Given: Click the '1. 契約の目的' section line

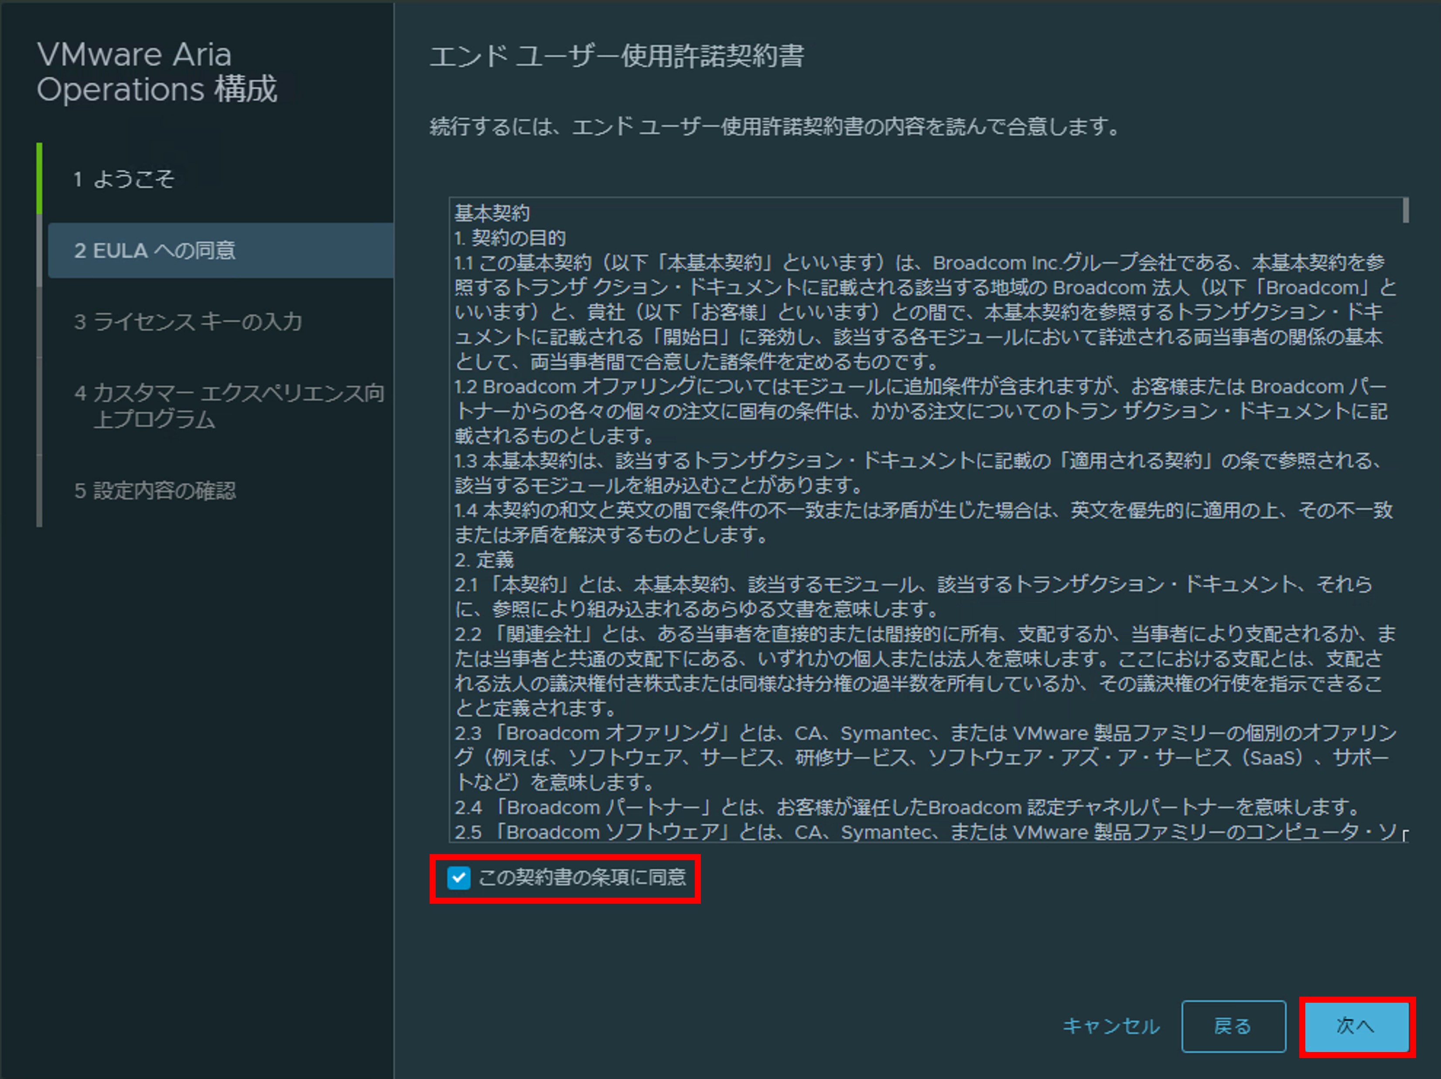Looking at the screenshot, I should [x=509, y=238].
